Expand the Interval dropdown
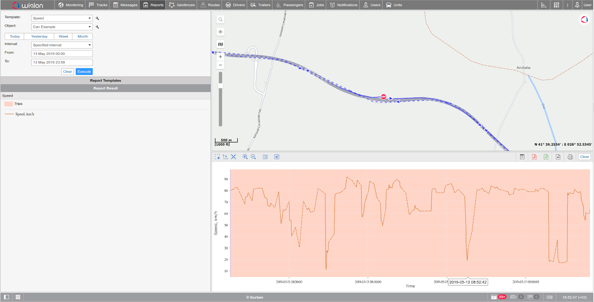This screenshot has width=594, height=302. pyautogui.click(x=62, y=45)
